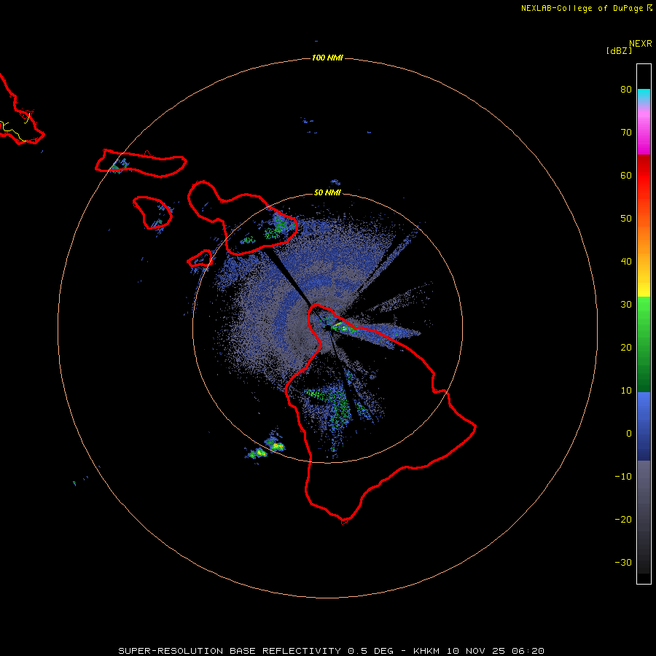This screenshot has width=656, height=656.
Task: Click the -30 value on dBZ scale
Action: coord(623,563)
